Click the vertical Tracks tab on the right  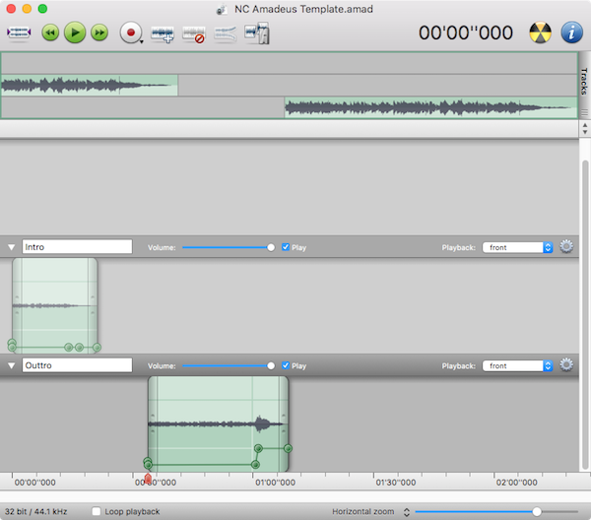(x=584, y=81)
